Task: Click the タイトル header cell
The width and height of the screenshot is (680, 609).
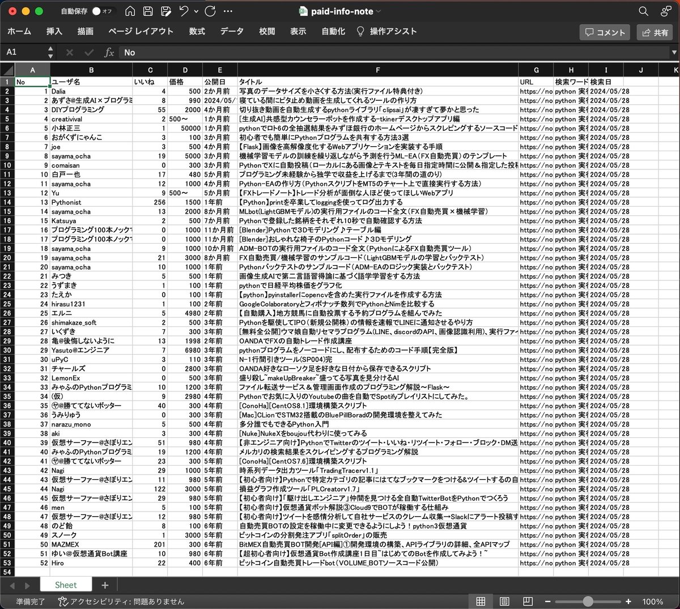Action: 378,82
